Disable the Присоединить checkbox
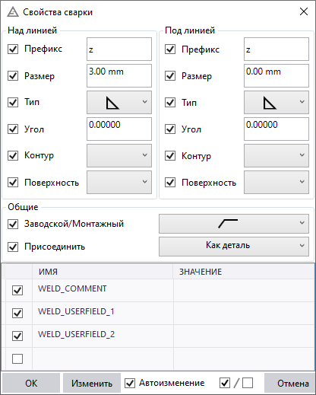The width and height of the screenshot is (316, 395). click(13, 247)
